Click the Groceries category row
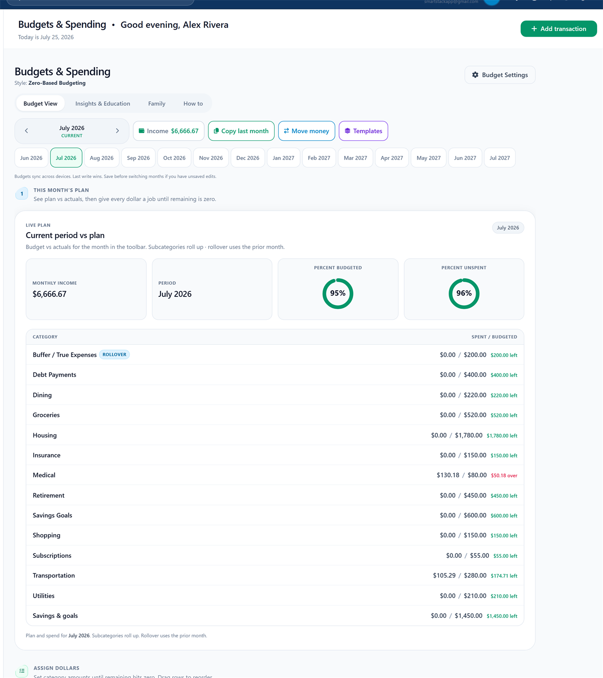 pos(275,415)
